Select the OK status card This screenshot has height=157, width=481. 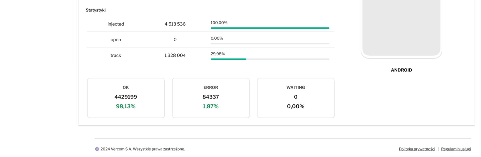point(126,98)
